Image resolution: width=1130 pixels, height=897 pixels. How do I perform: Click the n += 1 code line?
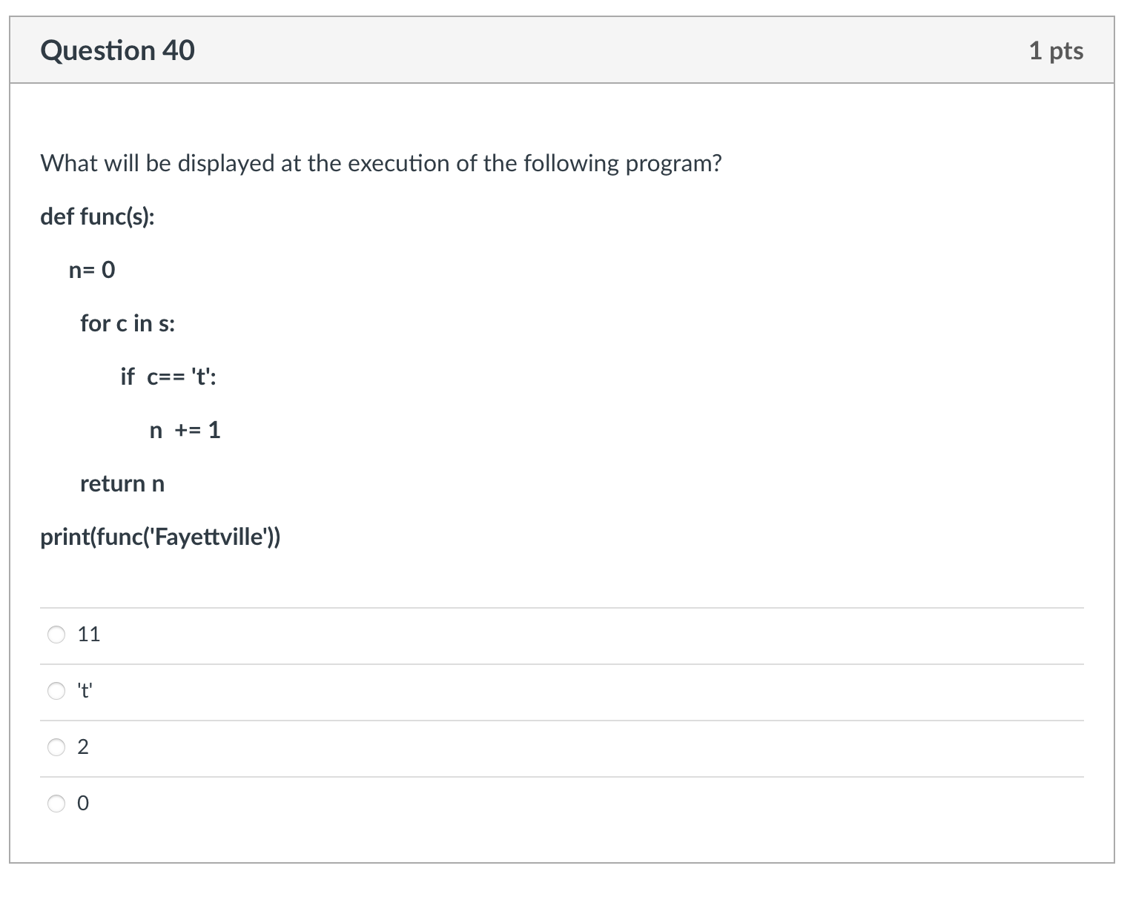[185, 430]
